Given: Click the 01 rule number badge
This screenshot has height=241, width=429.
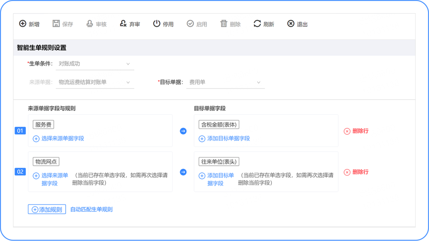Looking at the screenshot, I should click(x=20, y=130).
